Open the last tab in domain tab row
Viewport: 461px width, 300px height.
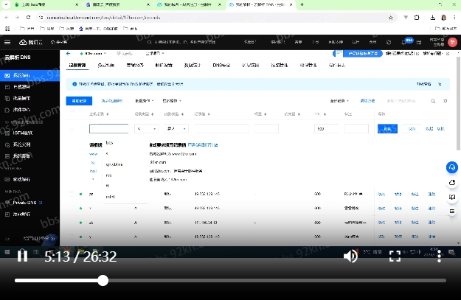click(337, 65)
